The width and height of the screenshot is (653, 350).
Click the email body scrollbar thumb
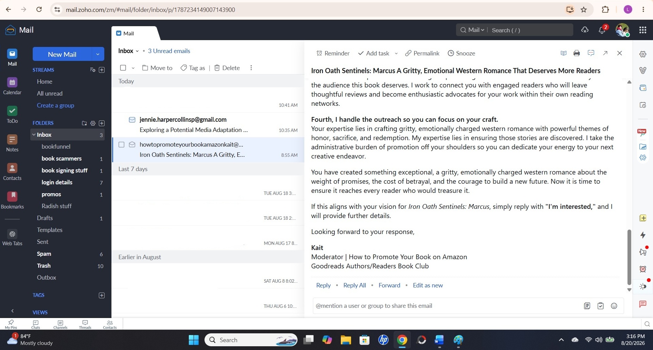click(629, 257)
